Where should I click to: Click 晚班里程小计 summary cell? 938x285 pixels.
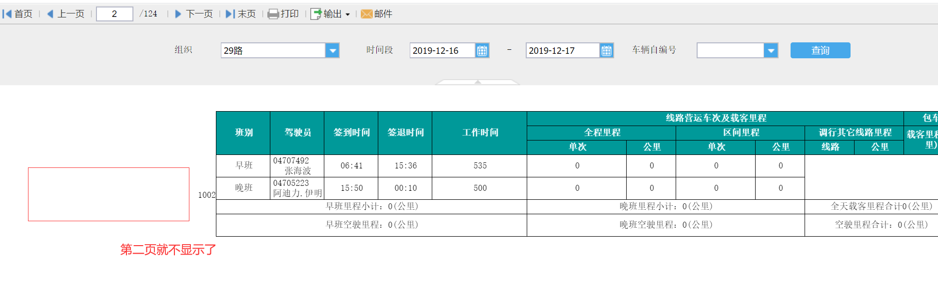(666, 207)
